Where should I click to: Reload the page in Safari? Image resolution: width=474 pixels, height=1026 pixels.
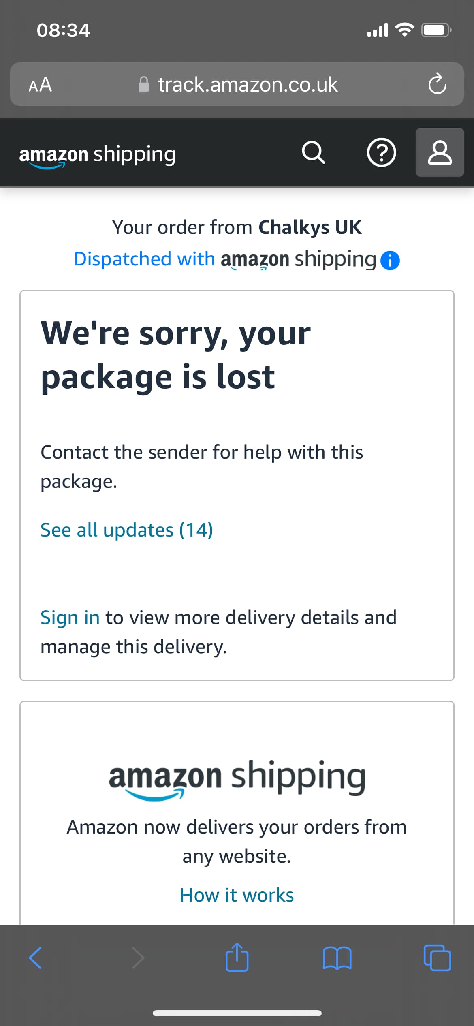(437, 84)
